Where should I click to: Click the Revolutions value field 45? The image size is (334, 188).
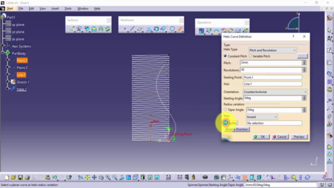pos(271,70)
